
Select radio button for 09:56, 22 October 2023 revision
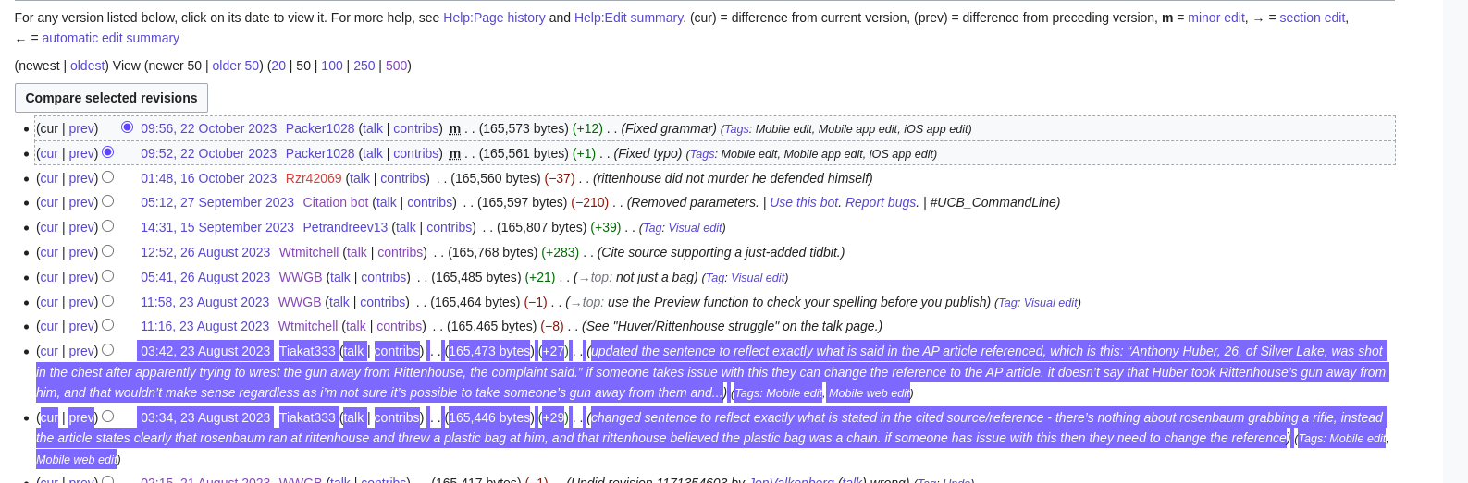[127, 127]
